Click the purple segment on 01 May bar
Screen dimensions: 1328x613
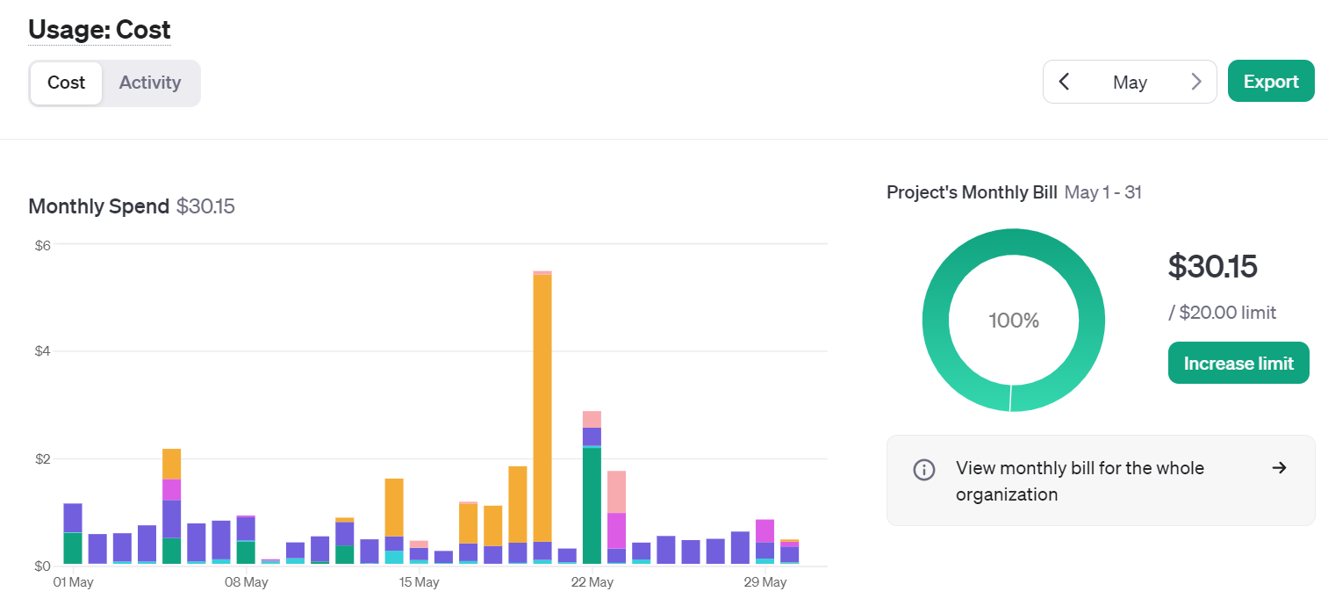click(x=73, y=518)
